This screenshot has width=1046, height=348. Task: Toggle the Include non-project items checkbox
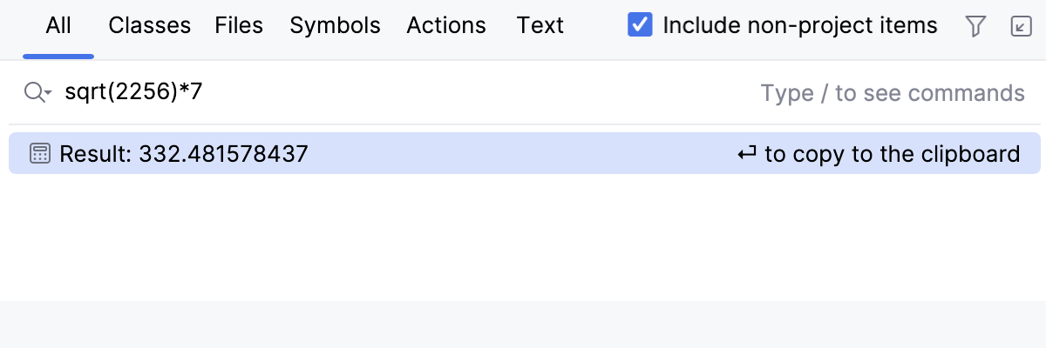(640, 25)
